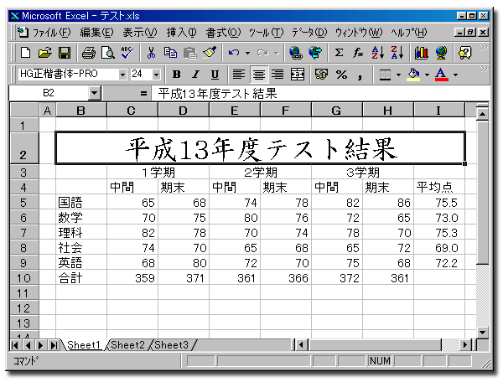Sort ascending with the A-Z icon
Screen dimensions: 503x382
(x=377, y=53)
